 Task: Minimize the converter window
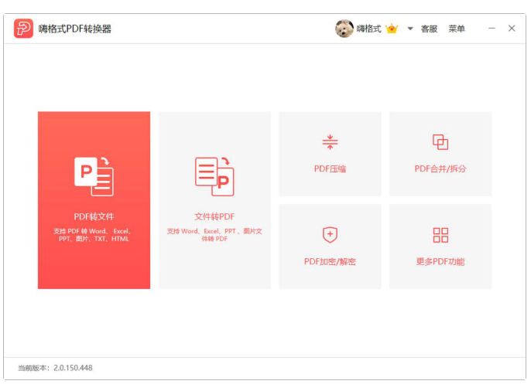click(492, 29)
